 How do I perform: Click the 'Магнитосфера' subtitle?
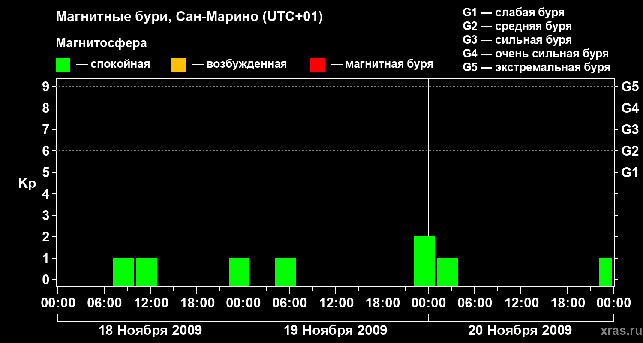tap(102, 43)
